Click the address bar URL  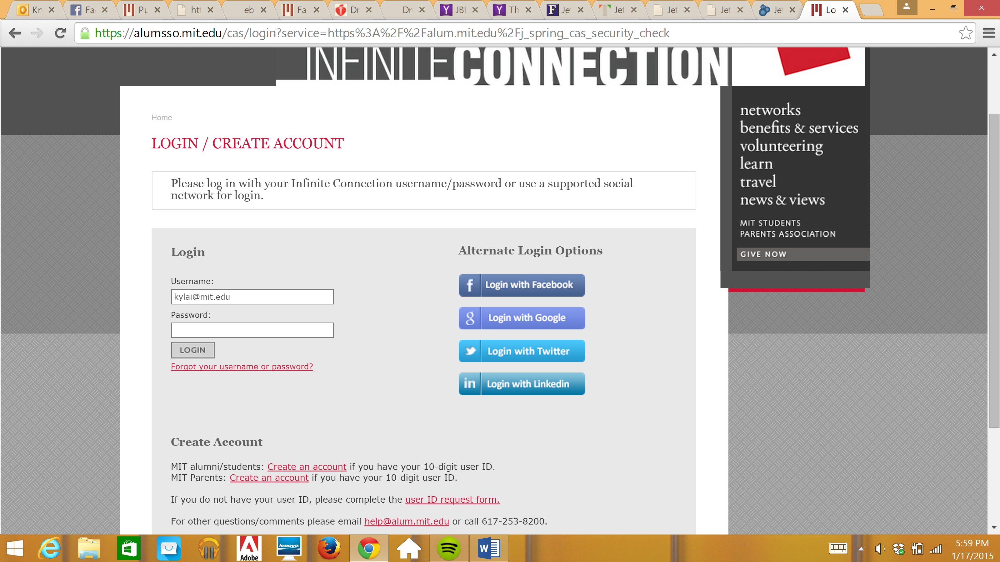click(382, 33)
